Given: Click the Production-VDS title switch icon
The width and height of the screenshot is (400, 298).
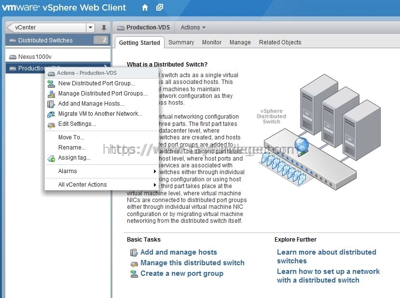Looking at the screenshot, I should [121, 28].
